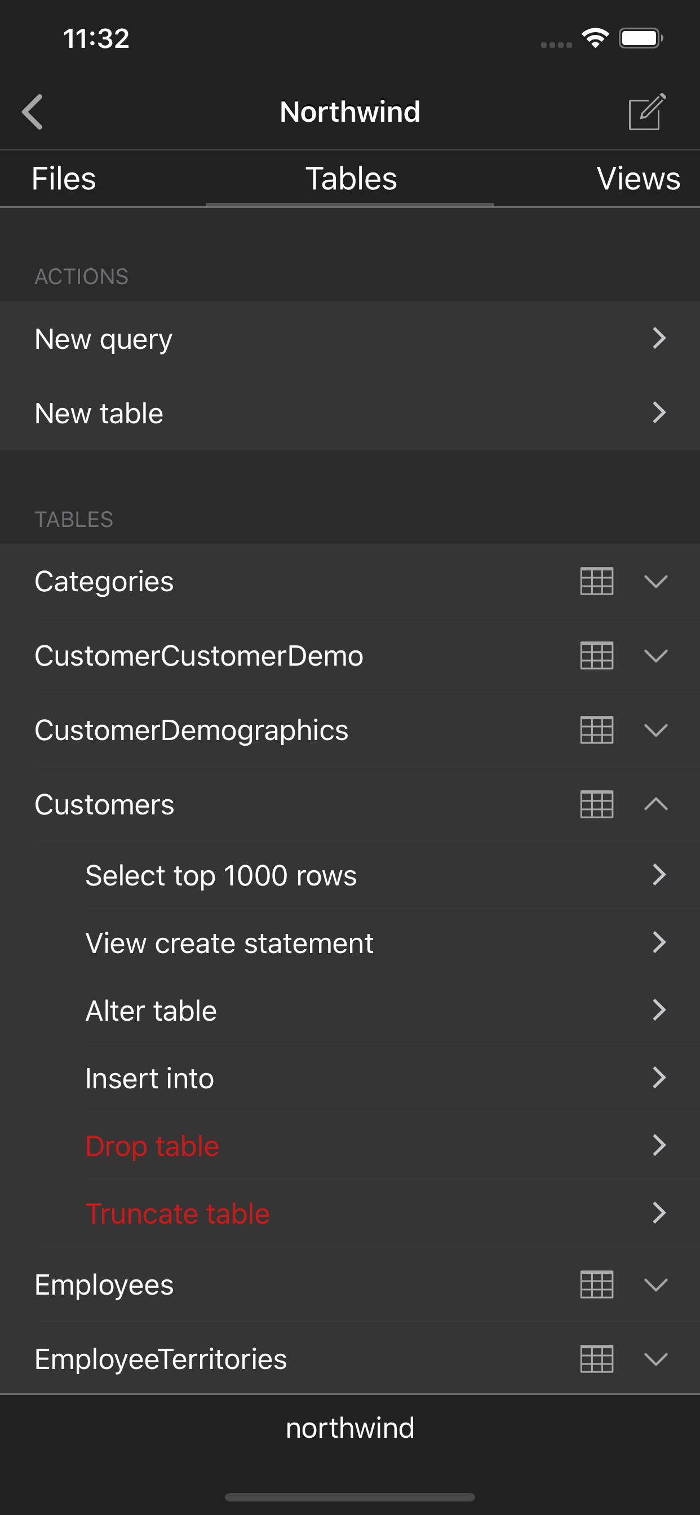This screenshot has width=700, height=1515.
Task: Select the Tables tab
Action: [351, 179]
